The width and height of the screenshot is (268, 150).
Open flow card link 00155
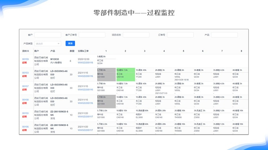click(25, 113)
